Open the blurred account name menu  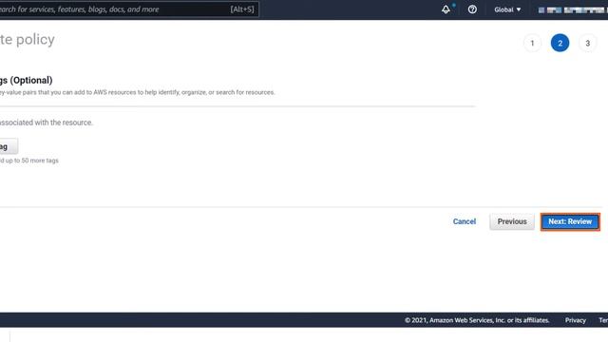(573, 10)
